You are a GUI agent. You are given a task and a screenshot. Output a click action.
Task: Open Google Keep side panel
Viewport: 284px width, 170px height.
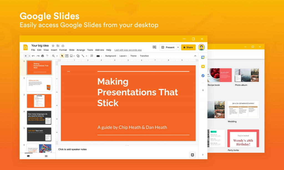click(x=203, y=66)
